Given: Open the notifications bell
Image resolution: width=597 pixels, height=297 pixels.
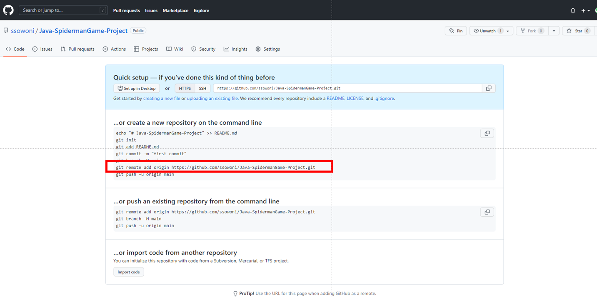Looking at the screenshot, I should pos(573,10).
